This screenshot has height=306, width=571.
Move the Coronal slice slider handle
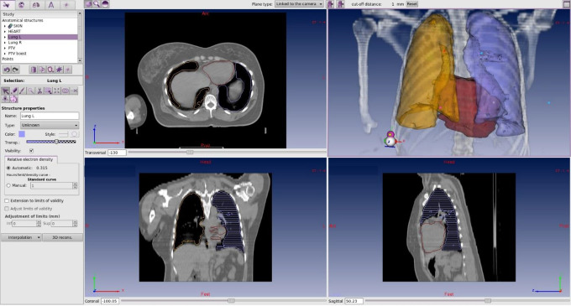coord(231,301)
